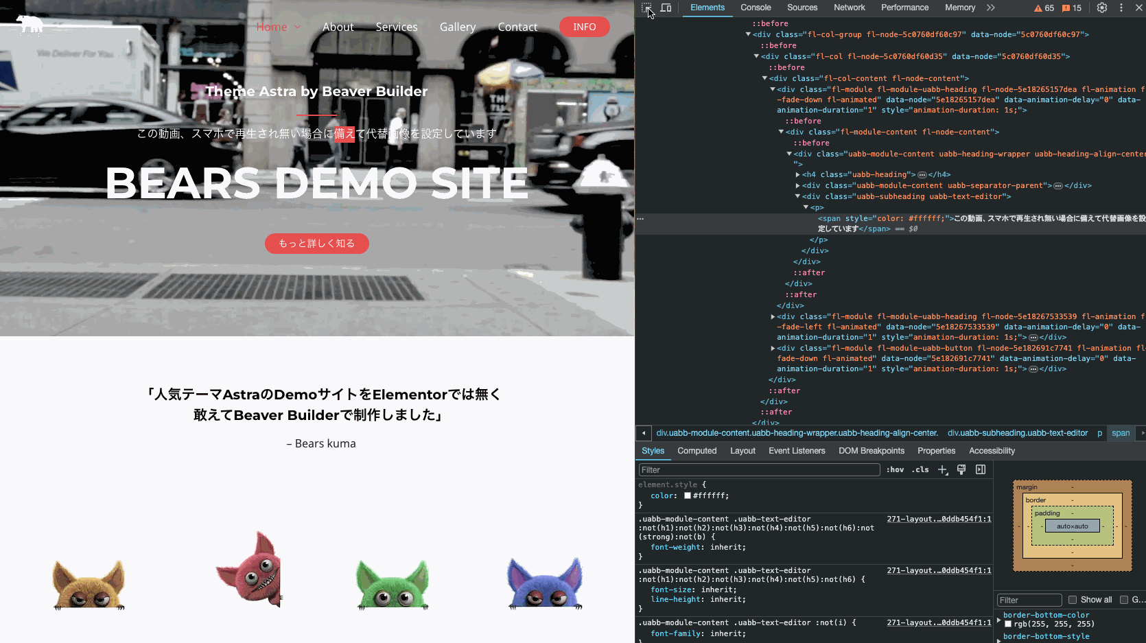
Task: Click the pink monster image
Action: 249,569
